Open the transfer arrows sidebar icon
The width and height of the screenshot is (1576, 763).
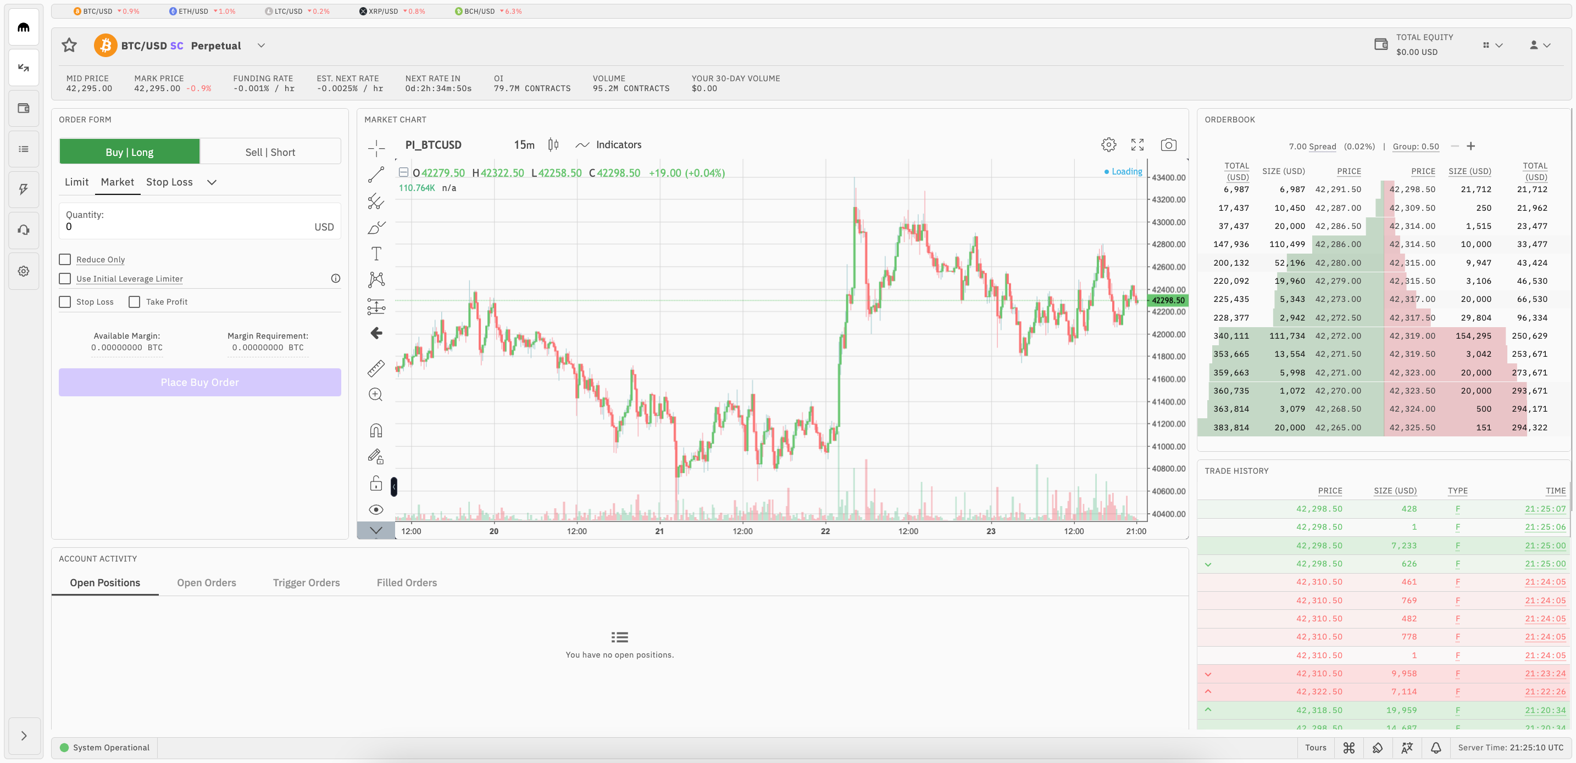tap(23, 68)
